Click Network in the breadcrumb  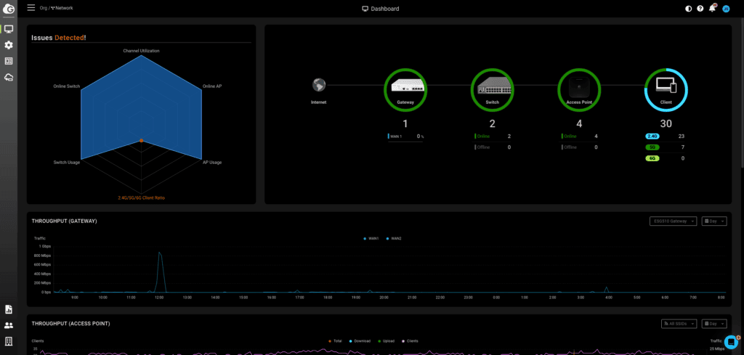[63, 8]
